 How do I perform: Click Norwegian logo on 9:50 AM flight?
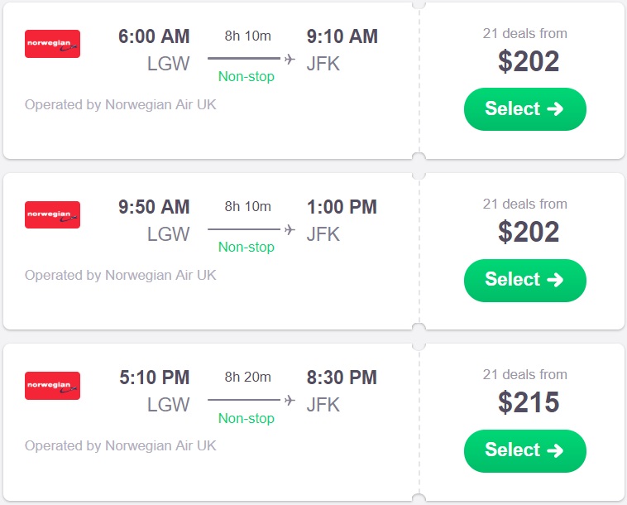(x=52, y=214)
